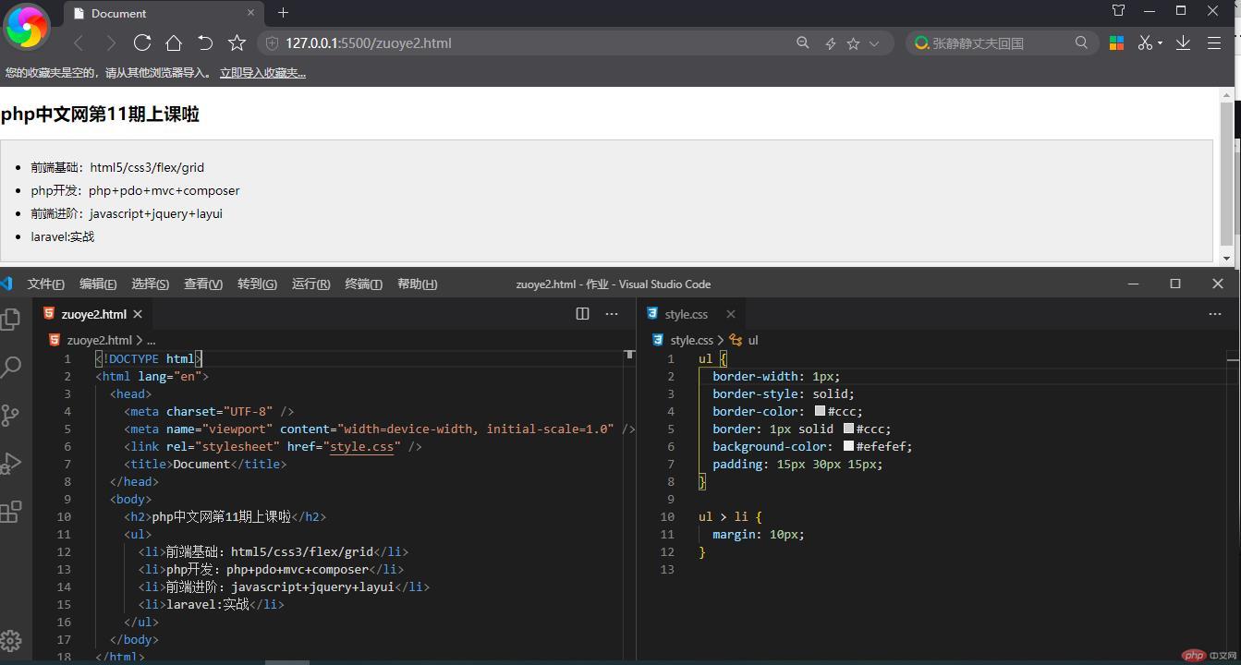Open the Manage gear icon in VS Code
1241x665 pixels.
coord(11,640)
